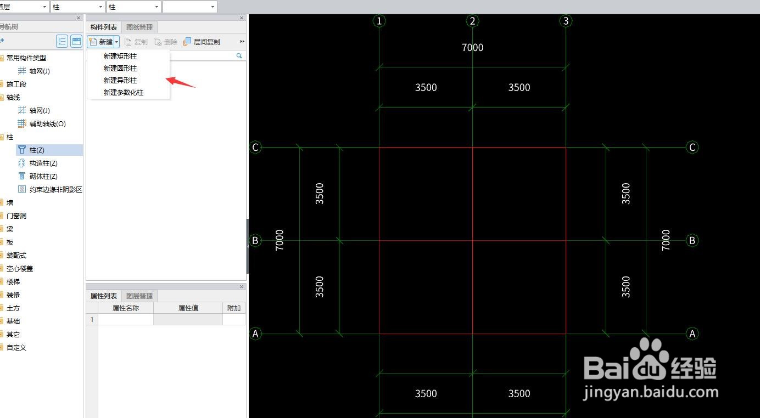The width and height of the screenshot is (760, 418).
Task: Collapse side panels using the splitter handle
Action: (248, 246)
